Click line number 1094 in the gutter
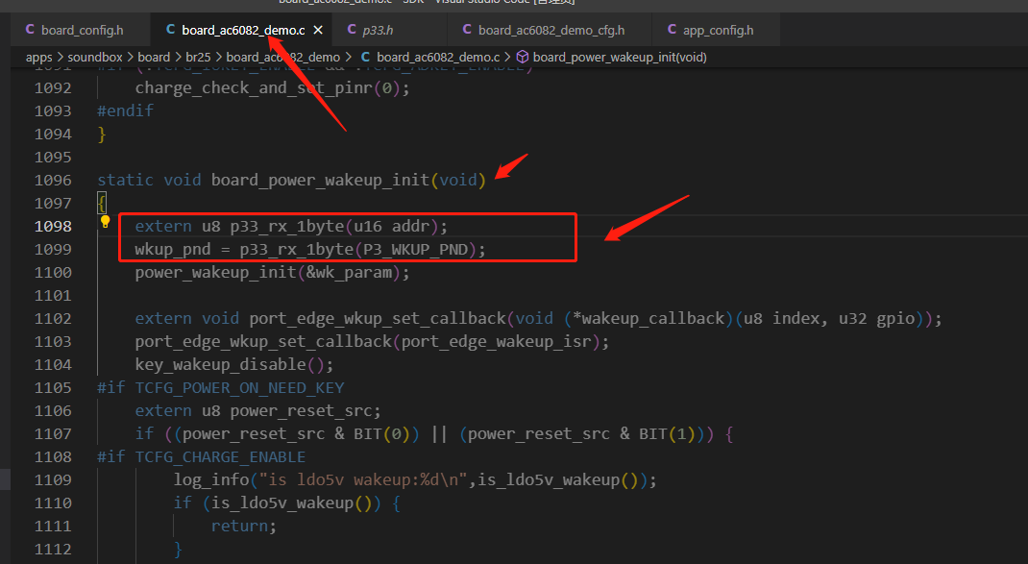Screen dimensions: 1028x564 [x=53, y=134]
